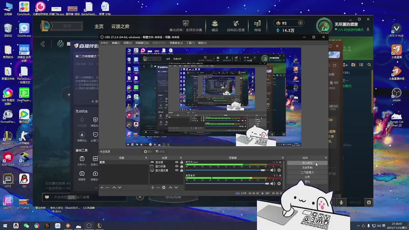Click the back arrow in League client
Screen dimensions: 409x230
43,44
